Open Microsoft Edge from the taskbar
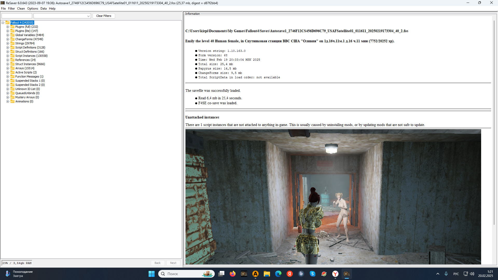This screenshot has width=498, height=280. 278,274
